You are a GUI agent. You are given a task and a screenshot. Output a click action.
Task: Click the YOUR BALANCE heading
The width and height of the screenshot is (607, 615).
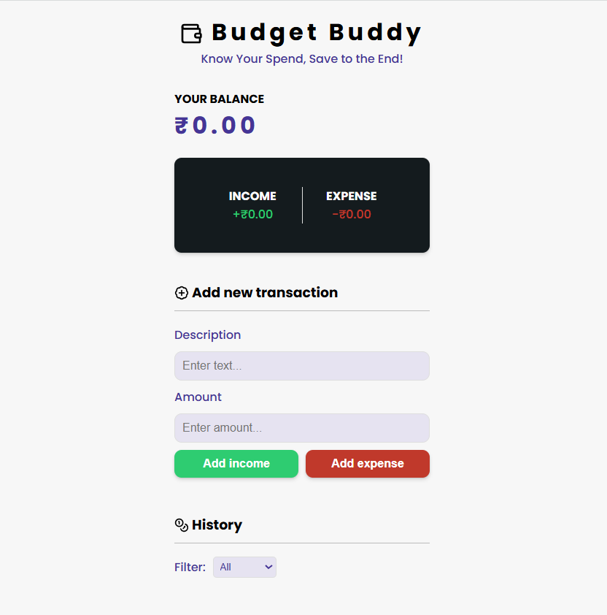click(x=219, y=99)
